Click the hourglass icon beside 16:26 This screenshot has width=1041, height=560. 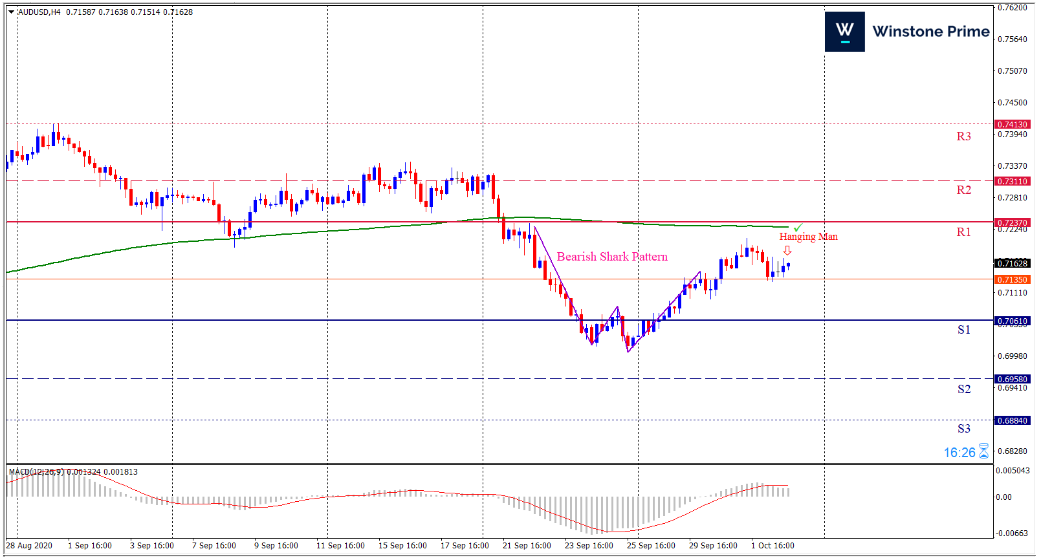tap(983, 451)
